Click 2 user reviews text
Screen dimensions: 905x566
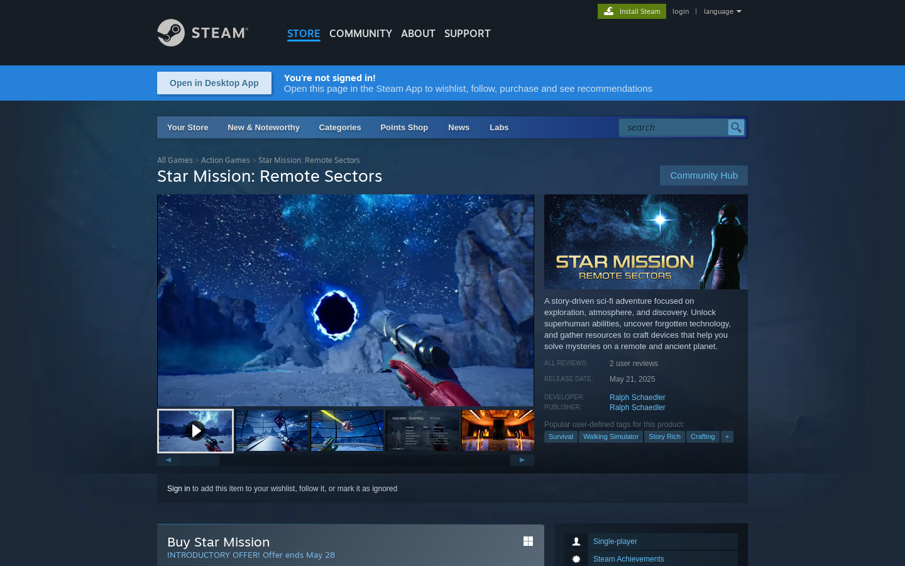click(x=633, y=363)
